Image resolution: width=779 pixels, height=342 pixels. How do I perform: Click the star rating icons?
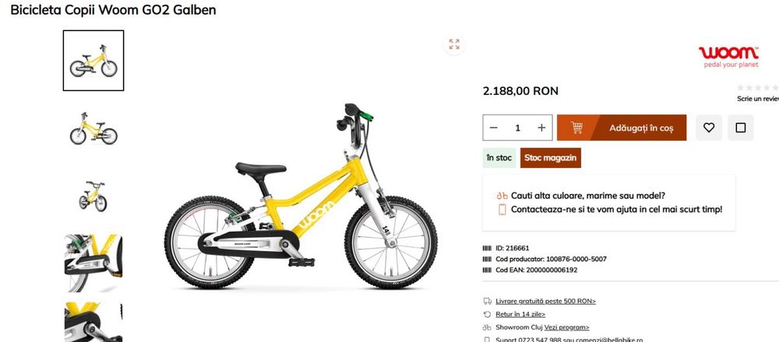click(758, 88)
